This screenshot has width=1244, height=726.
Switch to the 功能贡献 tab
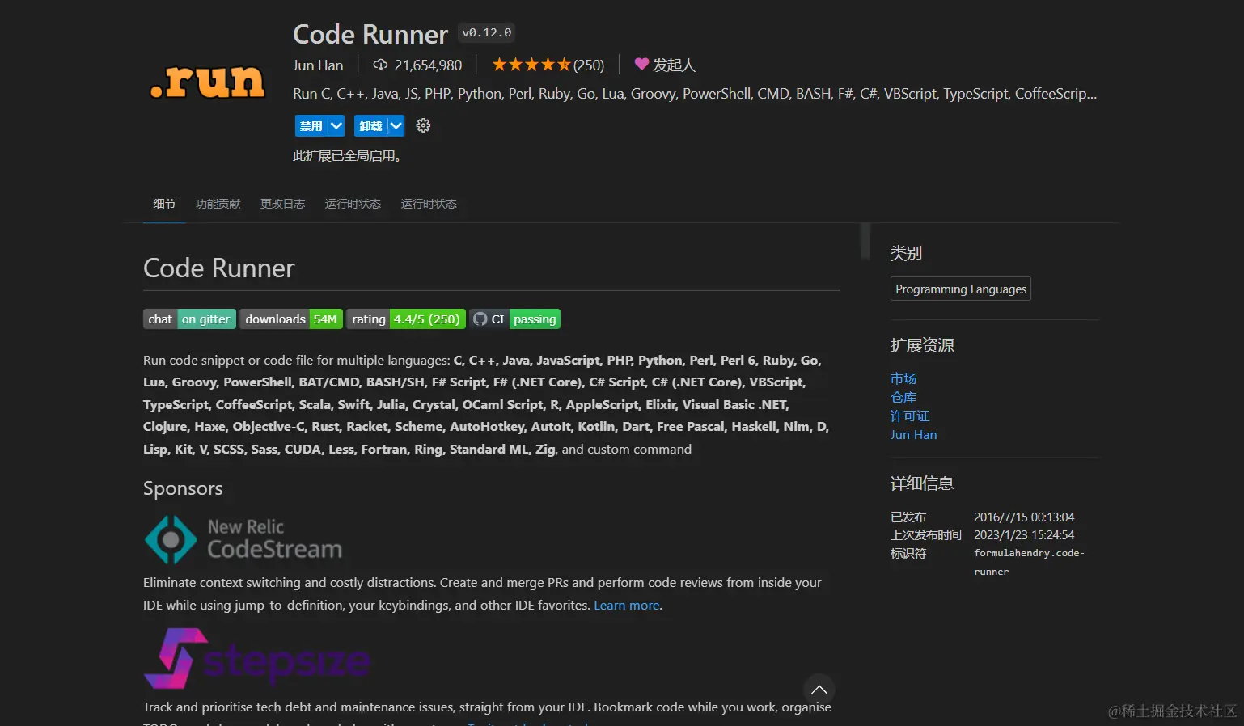click(218, 204)
